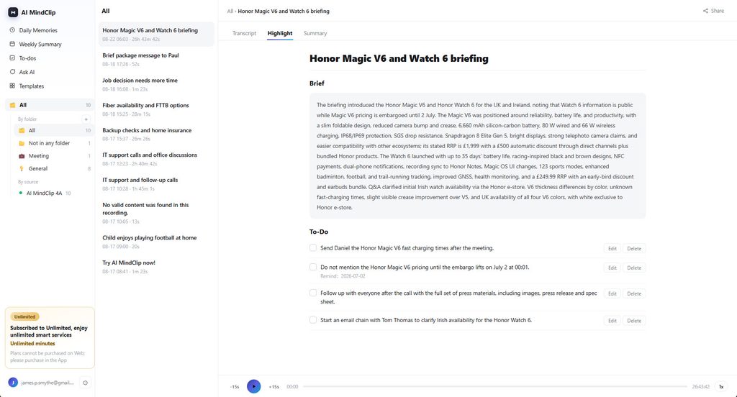This screenshot has height=397, width=737.
Task: Switch to the Summary tab
Action: (315, 33)
